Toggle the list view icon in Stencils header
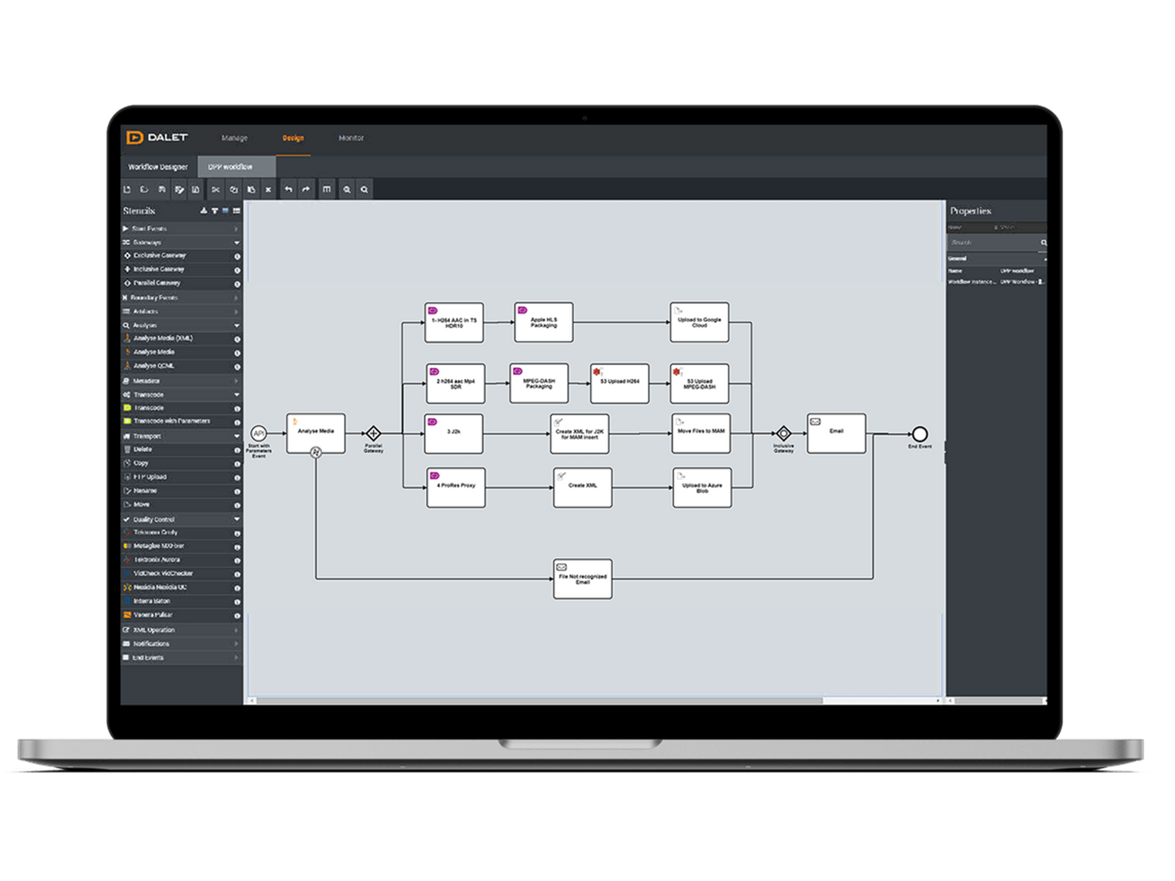The image size is (1175, 881). 236,211
